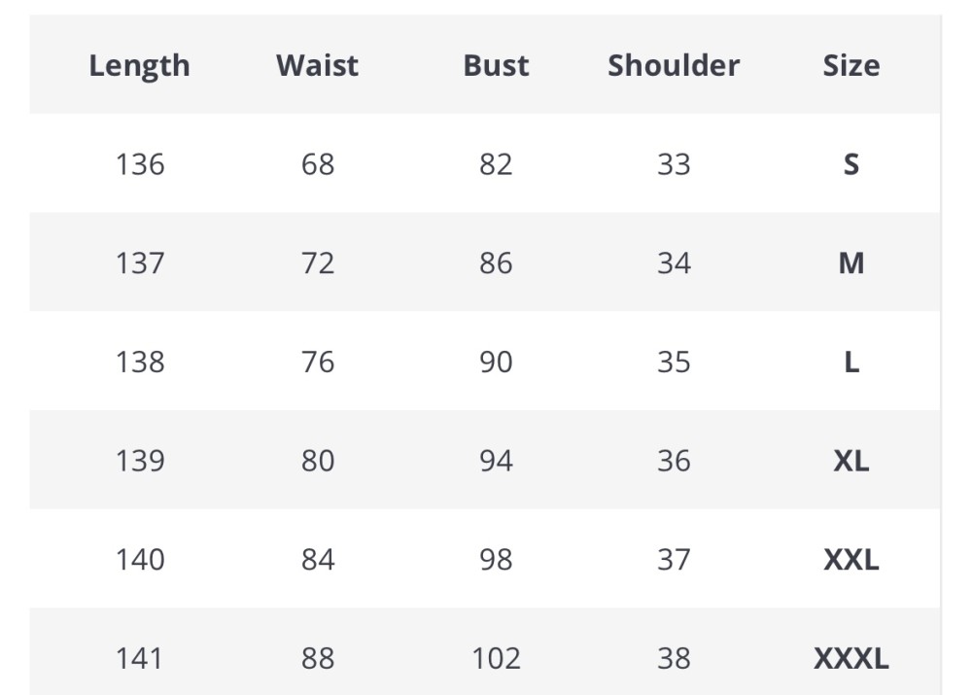Click the bust value 98

[x=496, y=560]
